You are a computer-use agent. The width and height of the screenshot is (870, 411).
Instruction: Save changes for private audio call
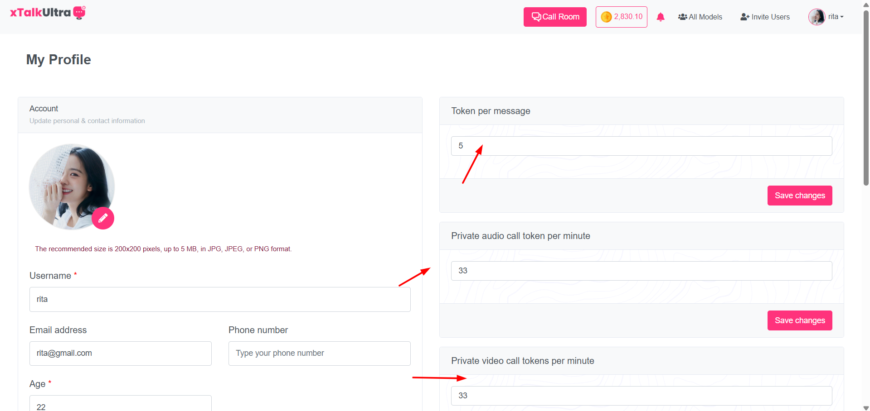click(x=799, y=320)
